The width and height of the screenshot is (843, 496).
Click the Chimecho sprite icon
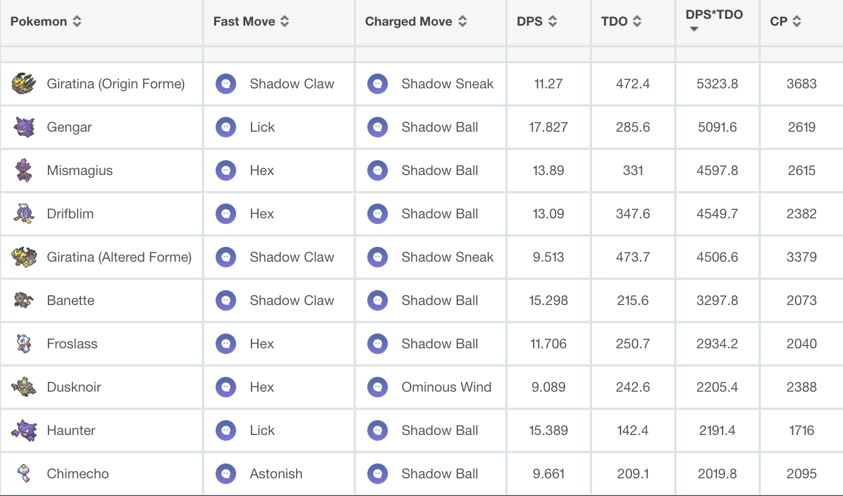pyautogui.click(x=23, y=474)
